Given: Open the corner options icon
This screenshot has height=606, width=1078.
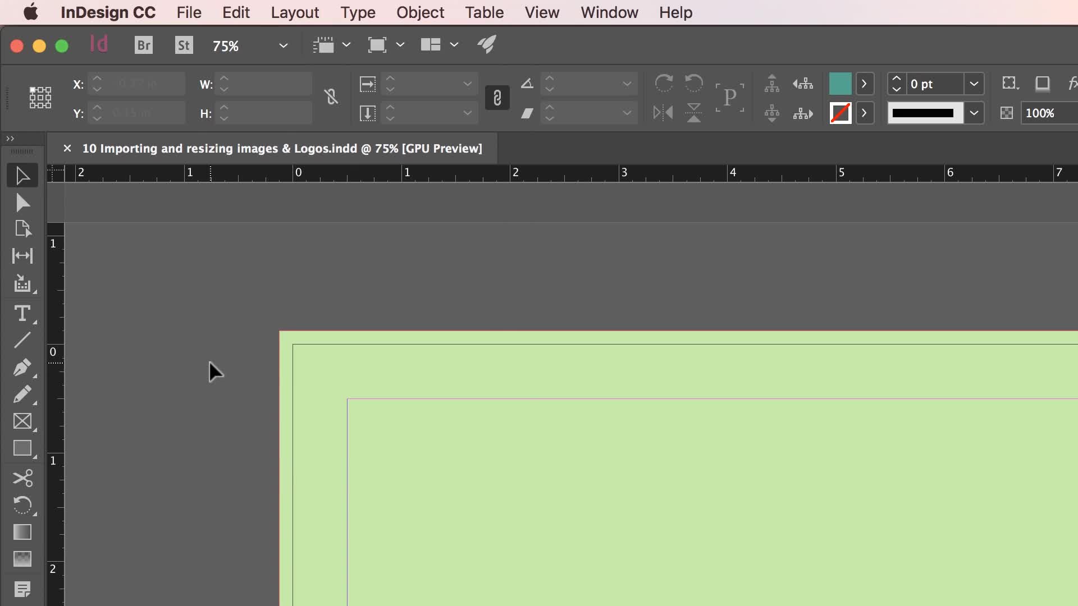Looking at the screenshot, I should 1010,84.
